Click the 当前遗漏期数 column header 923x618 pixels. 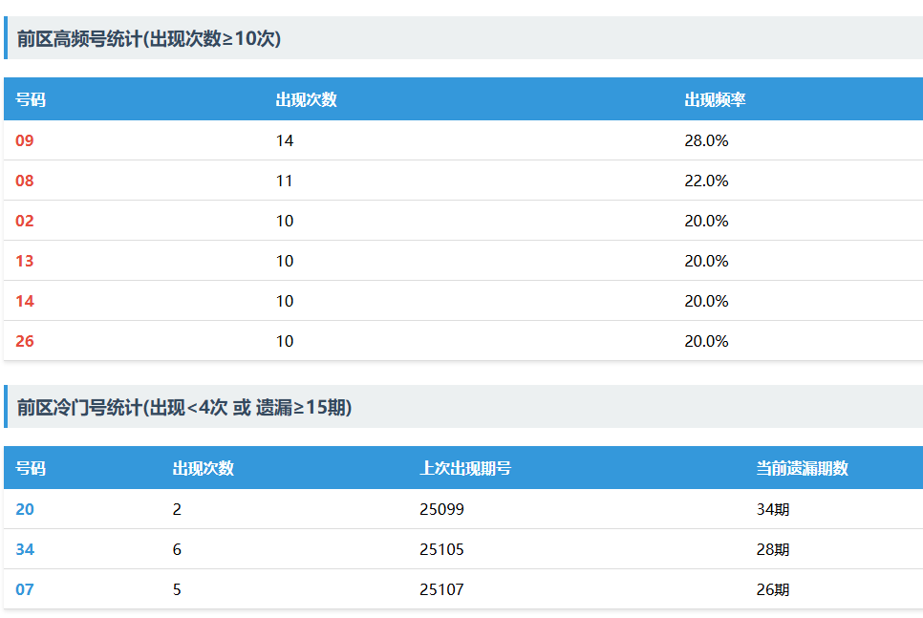click(802, 468)
